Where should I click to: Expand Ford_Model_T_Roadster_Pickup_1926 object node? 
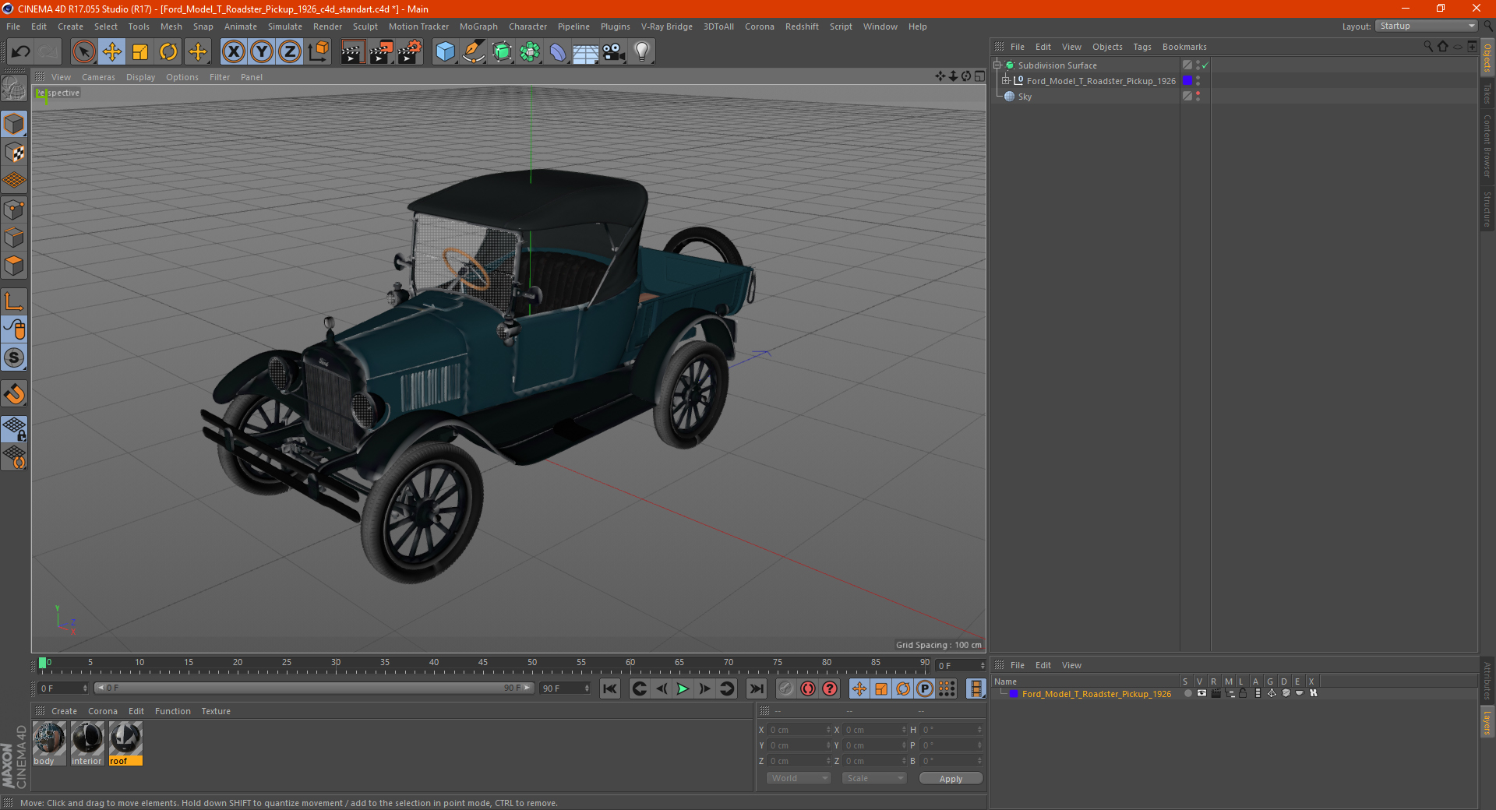(x=1006, y=81)
